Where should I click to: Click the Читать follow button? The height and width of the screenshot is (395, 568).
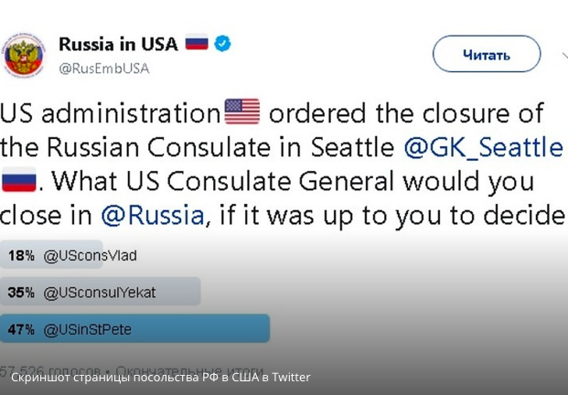click(x=487, y=54)
